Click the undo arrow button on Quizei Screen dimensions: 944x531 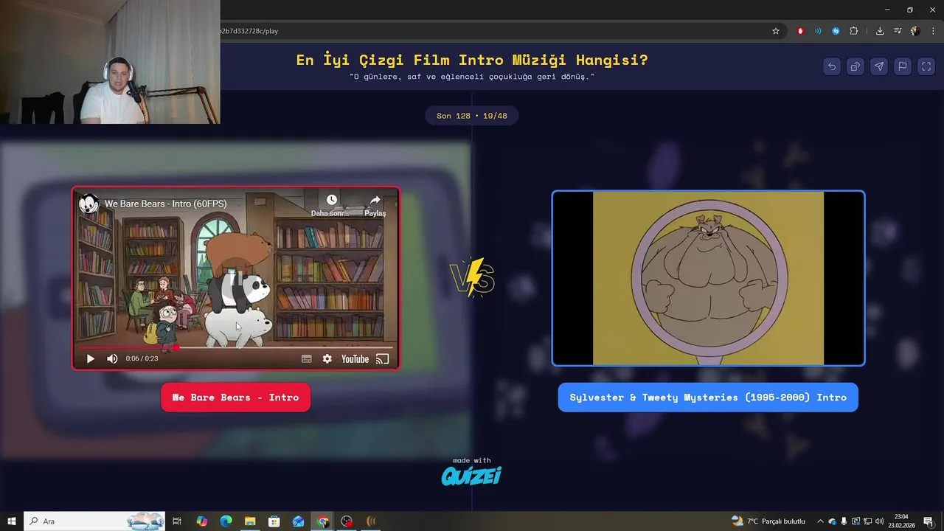(832, 66)
